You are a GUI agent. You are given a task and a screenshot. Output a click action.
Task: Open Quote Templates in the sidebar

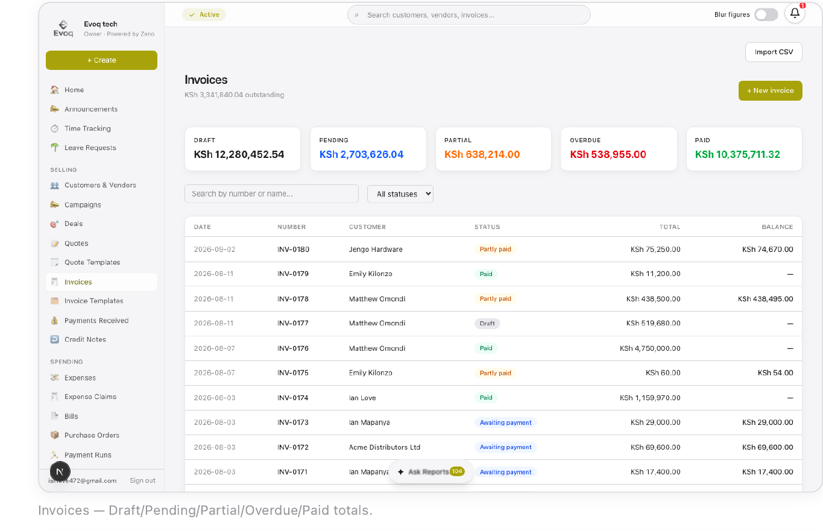point(101,262)
